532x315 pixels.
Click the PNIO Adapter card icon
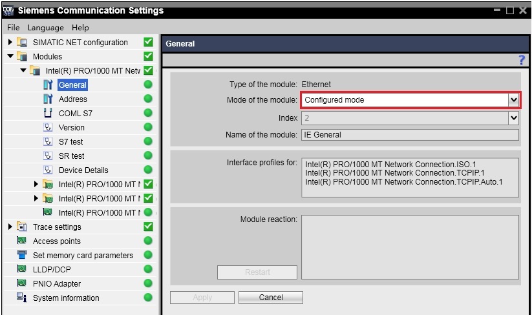pos(21,283)
